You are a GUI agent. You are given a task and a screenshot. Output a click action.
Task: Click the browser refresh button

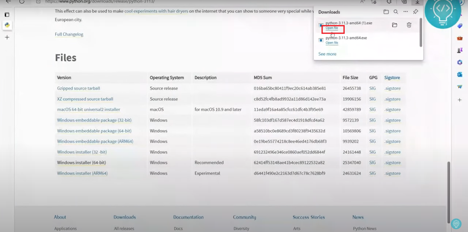click(x=22, y=2)
